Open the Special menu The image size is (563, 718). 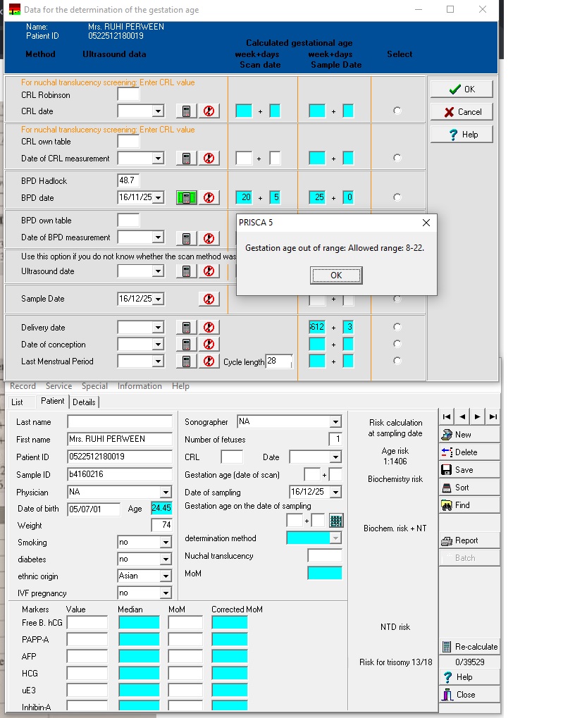(94, 386)
